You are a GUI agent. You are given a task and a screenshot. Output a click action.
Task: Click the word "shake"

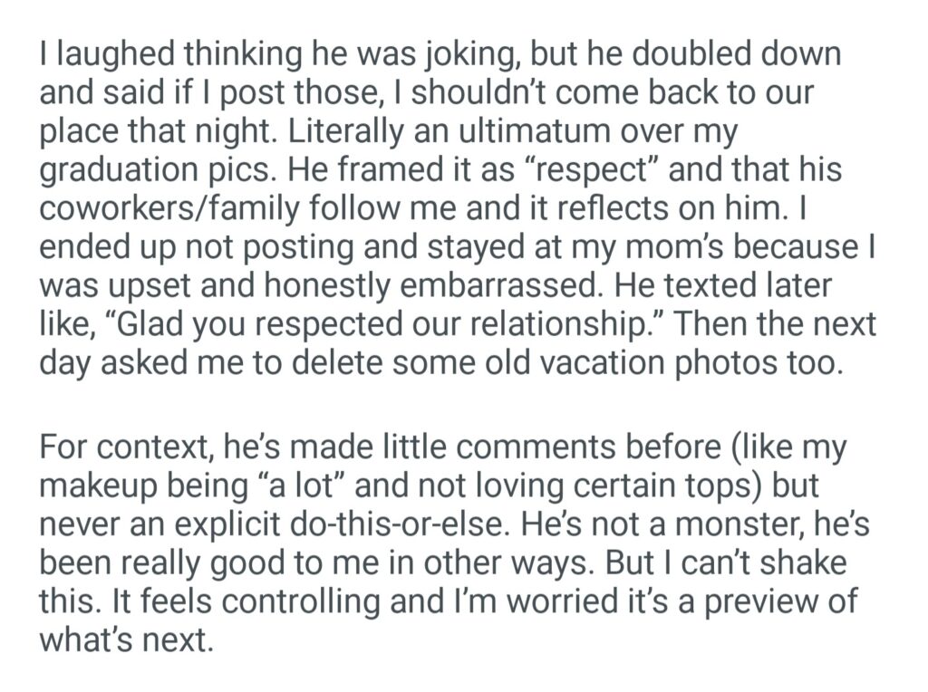click(803, 562)
